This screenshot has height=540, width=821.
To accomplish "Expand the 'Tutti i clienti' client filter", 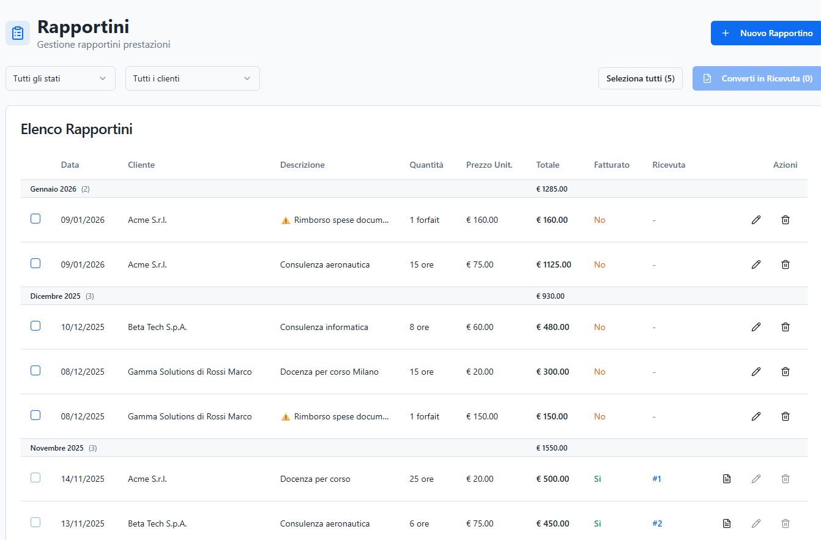I will pyautogui.click(x=192, y=78).
